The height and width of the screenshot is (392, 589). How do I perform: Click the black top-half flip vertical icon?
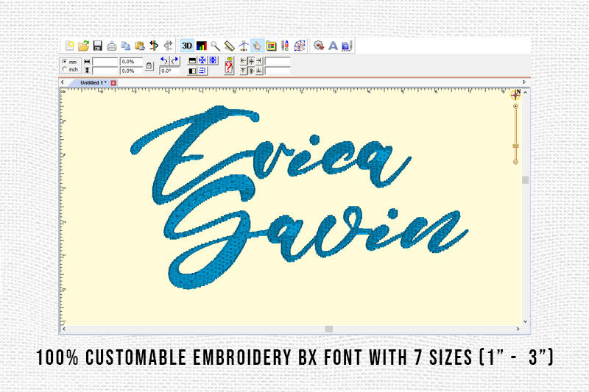coord(192,61)
